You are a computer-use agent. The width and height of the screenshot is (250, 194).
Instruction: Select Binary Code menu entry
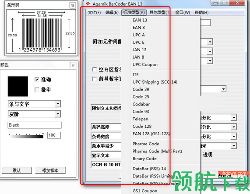point(144,159)
